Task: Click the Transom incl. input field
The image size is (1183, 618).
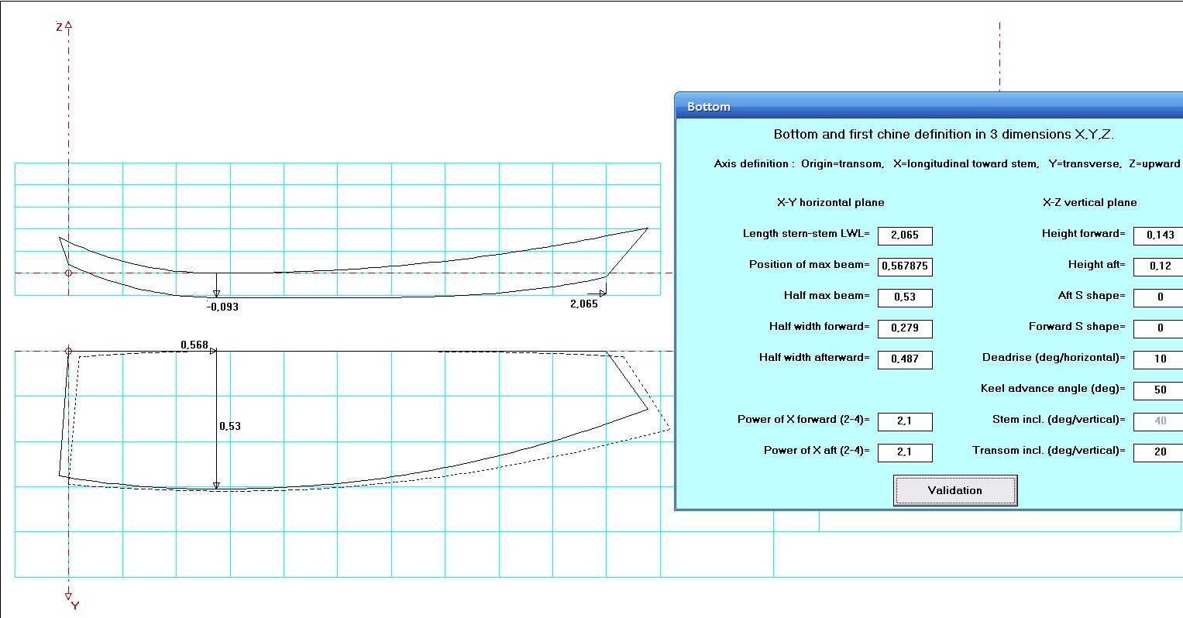Action: point(1159,452)
